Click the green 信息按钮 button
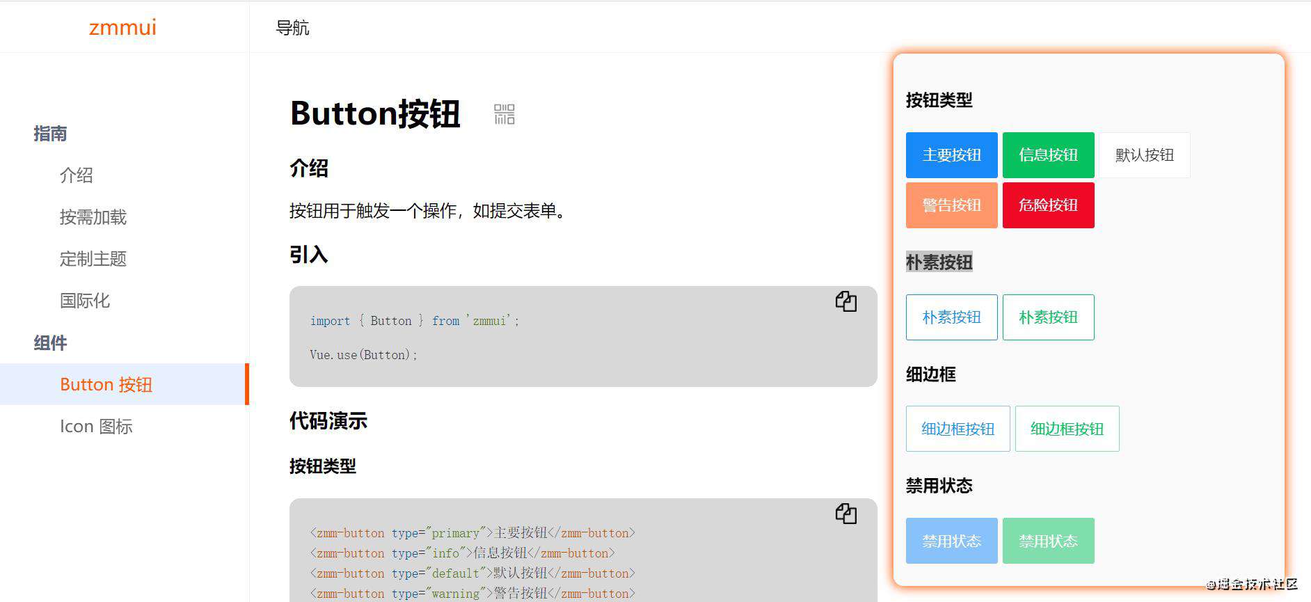 click(1049, 155)
